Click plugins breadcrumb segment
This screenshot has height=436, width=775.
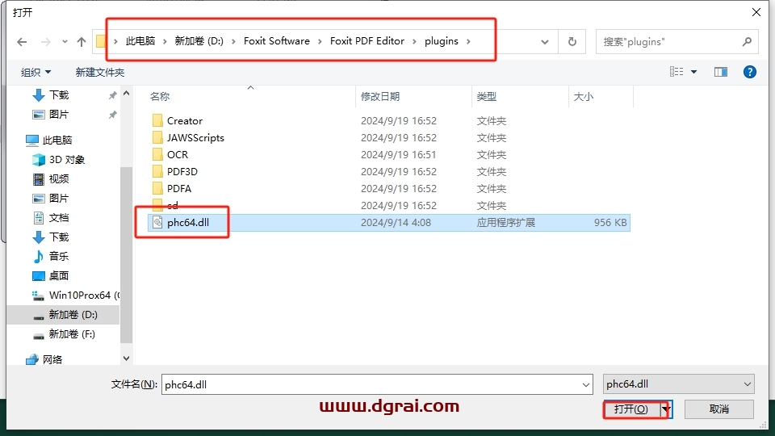[442, 41]
